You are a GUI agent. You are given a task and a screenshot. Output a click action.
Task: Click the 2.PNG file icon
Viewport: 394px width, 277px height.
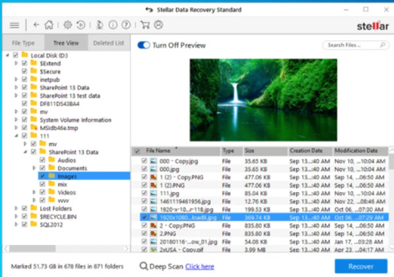coord(153,234)
